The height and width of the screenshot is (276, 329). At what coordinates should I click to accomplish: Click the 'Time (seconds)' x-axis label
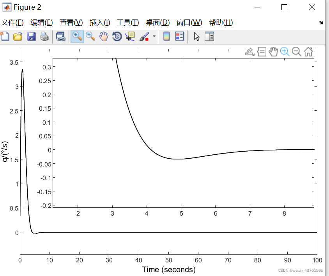click(169, 269)
